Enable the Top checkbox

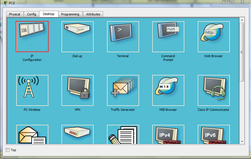click(8, 150)
